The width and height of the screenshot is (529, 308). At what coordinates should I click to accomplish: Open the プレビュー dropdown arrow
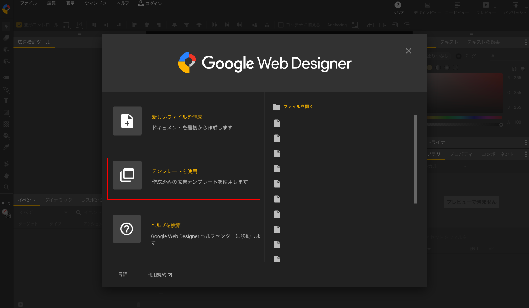pyautogui.click(x=495, y=8)
